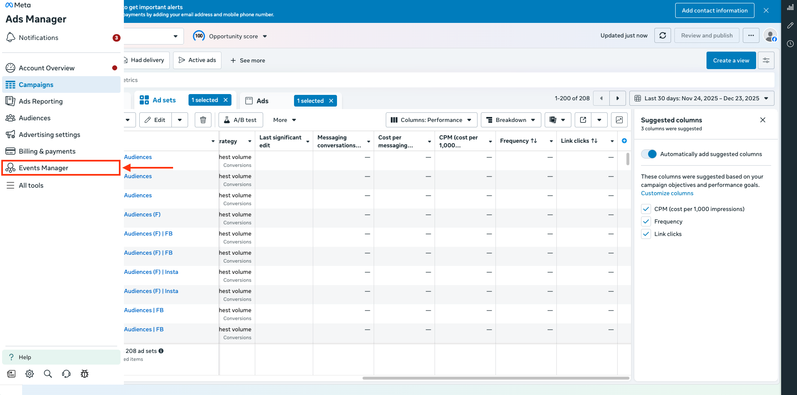797x395 pixels.
Task: Uncheck the Link clicks checkbox
Action: [x=646, y=234]
